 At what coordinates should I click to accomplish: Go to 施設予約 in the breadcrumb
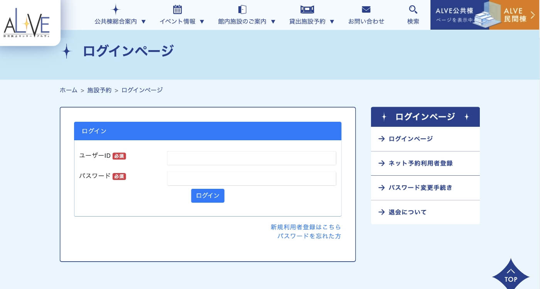click(99, 90)
